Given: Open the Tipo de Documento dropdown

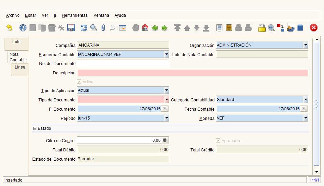Looking at the screenshot, I should tap(166, 100).
